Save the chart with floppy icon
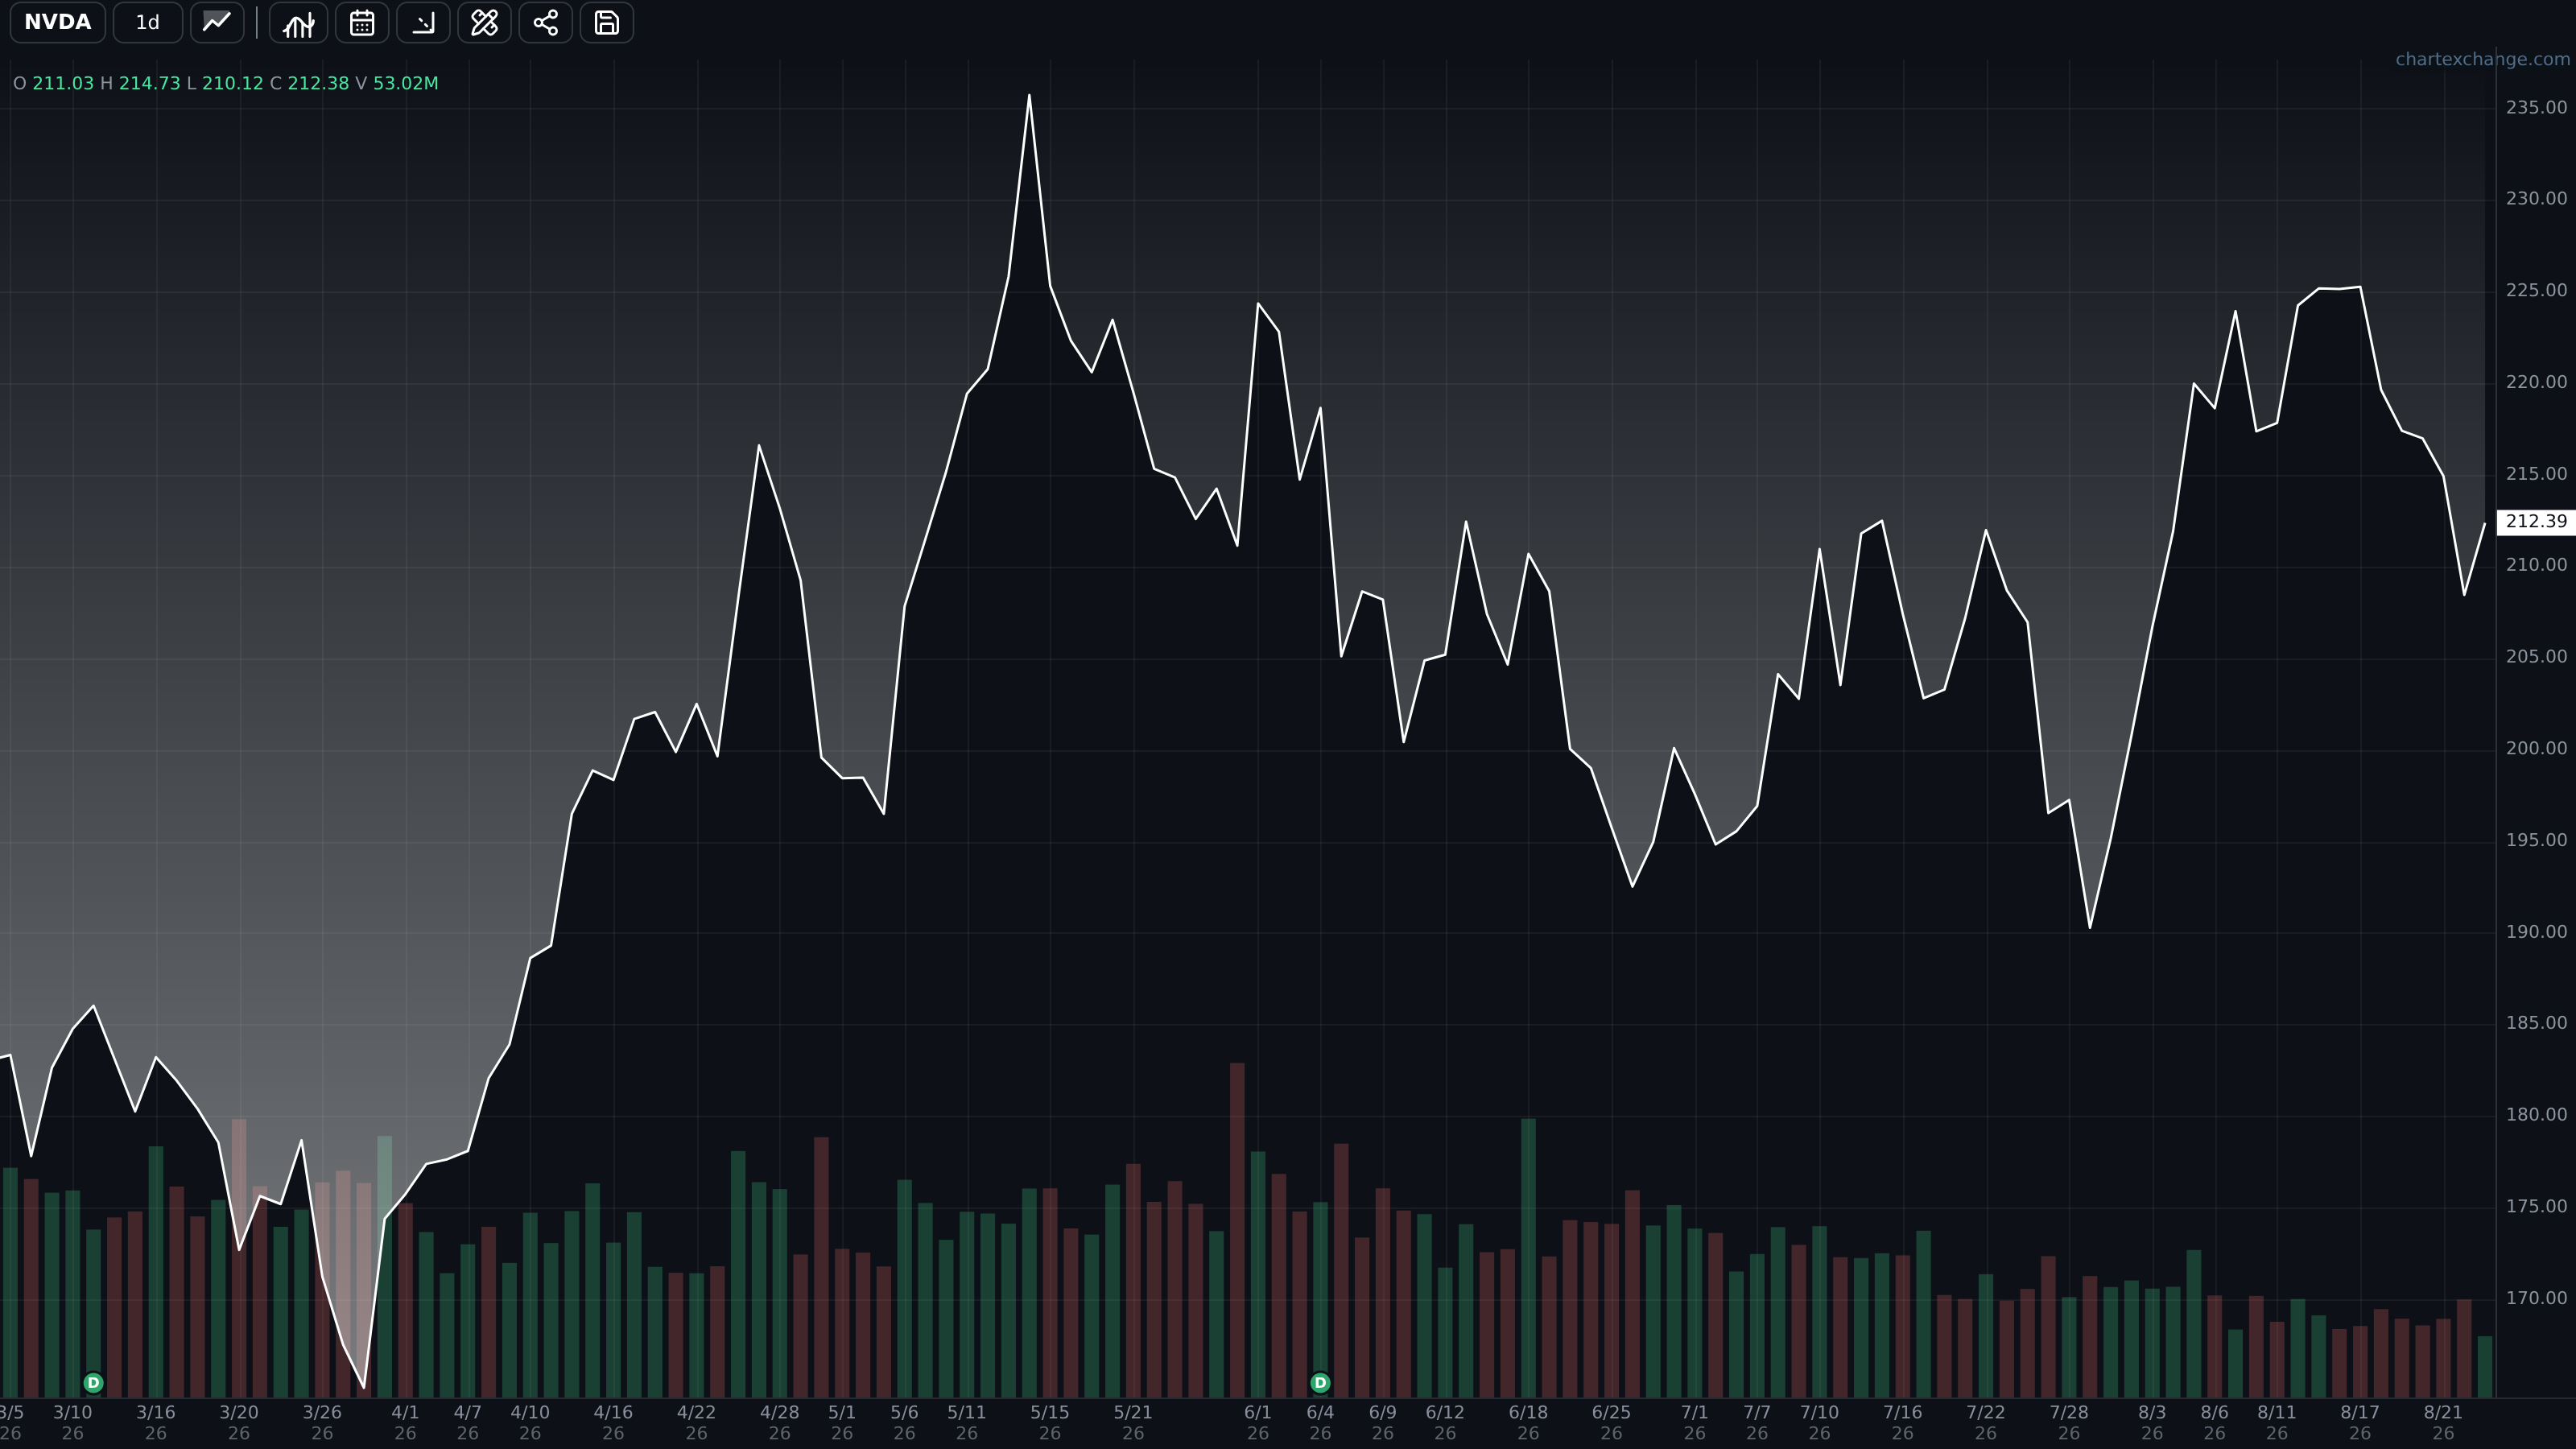The width and height of the screenshot is (2576, 1449). (x=606, y=22)
